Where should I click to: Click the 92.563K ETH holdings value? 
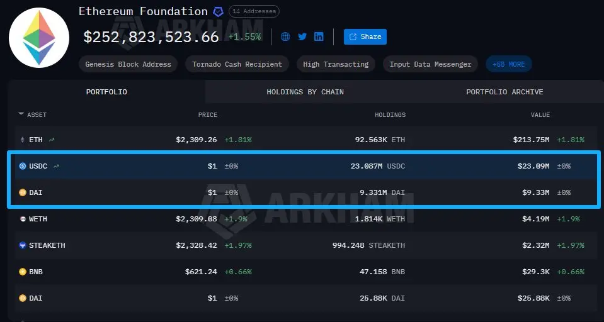pos(380,140)
